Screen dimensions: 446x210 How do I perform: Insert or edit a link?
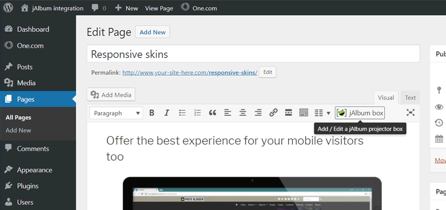pos(273,113)
